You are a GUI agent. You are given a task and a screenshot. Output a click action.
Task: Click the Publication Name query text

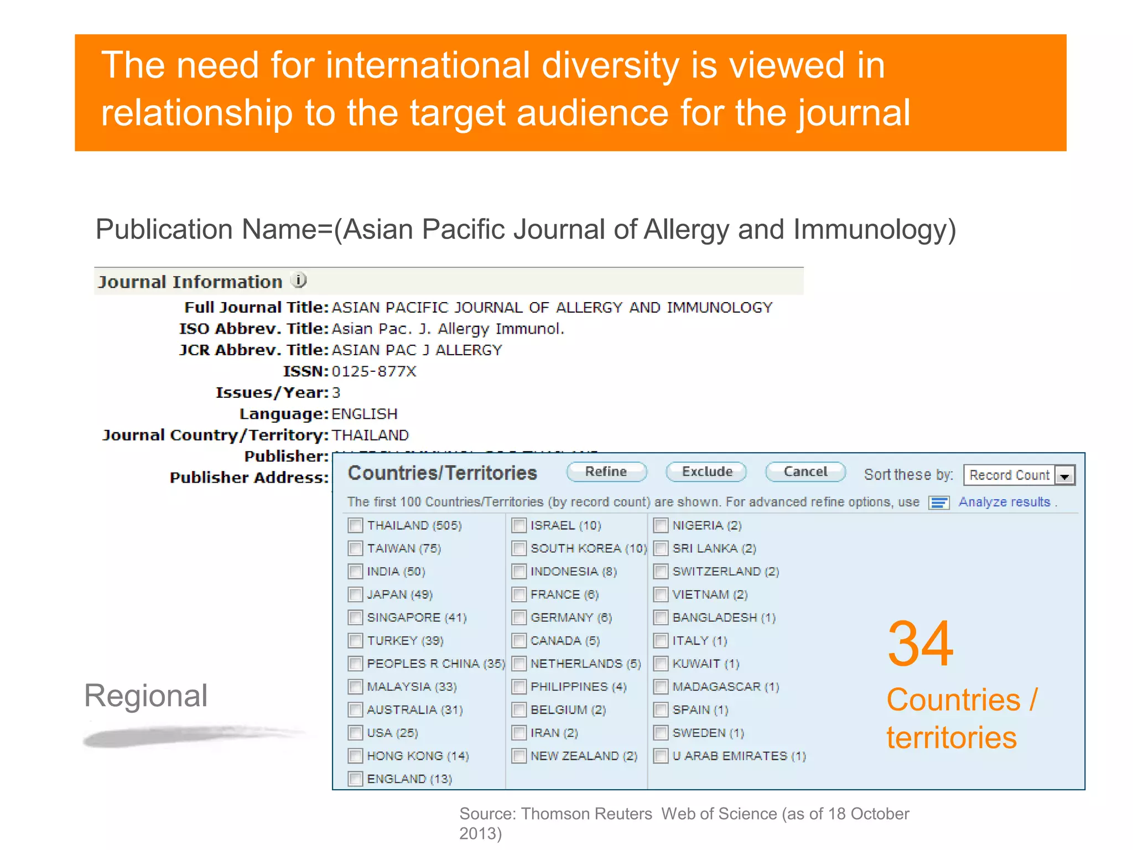(526, 230)
